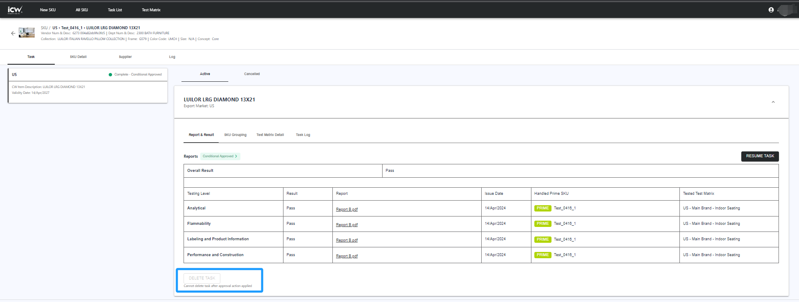Click the PRIME badge in Flammability row
This screenshot has height=302, width=799.
click(x=542, y=224)
